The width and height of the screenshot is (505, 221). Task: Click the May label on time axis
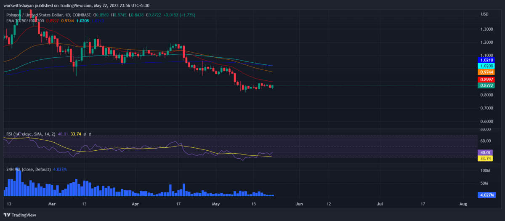216,204
